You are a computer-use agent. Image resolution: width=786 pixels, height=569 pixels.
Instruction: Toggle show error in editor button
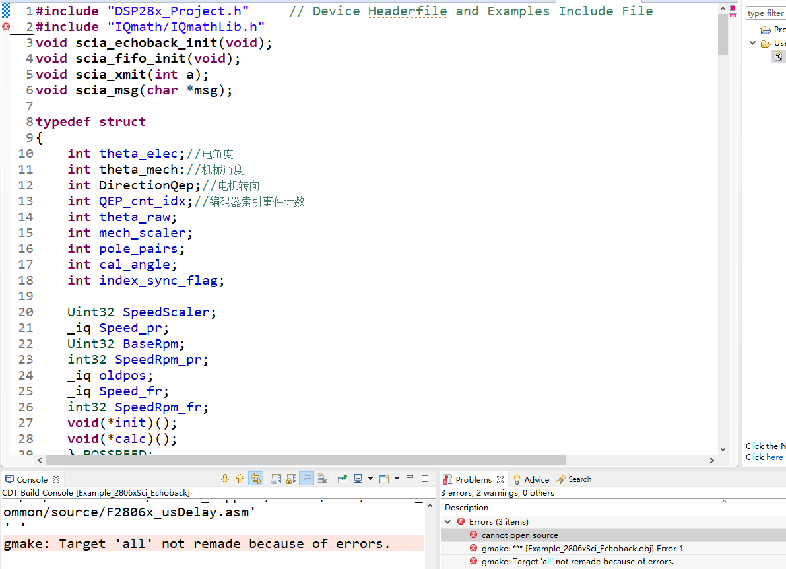pyautogui.click(x=255, y=479)
